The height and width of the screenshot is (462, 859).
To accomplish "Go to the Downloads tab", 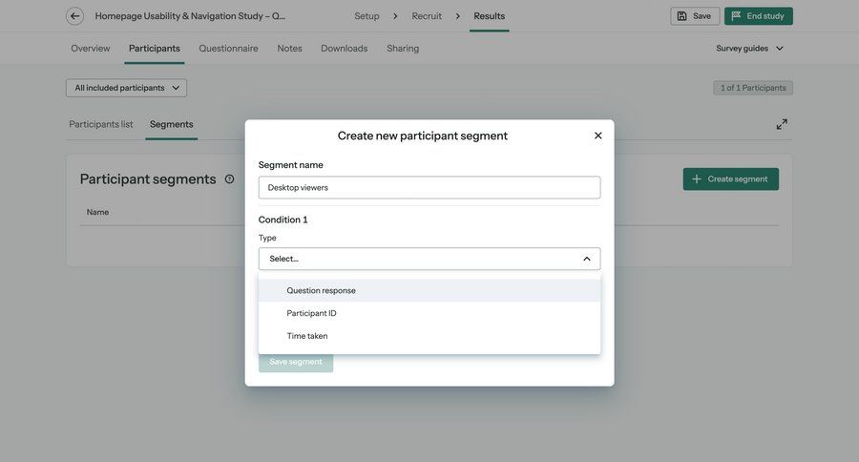I will point(344,49).
